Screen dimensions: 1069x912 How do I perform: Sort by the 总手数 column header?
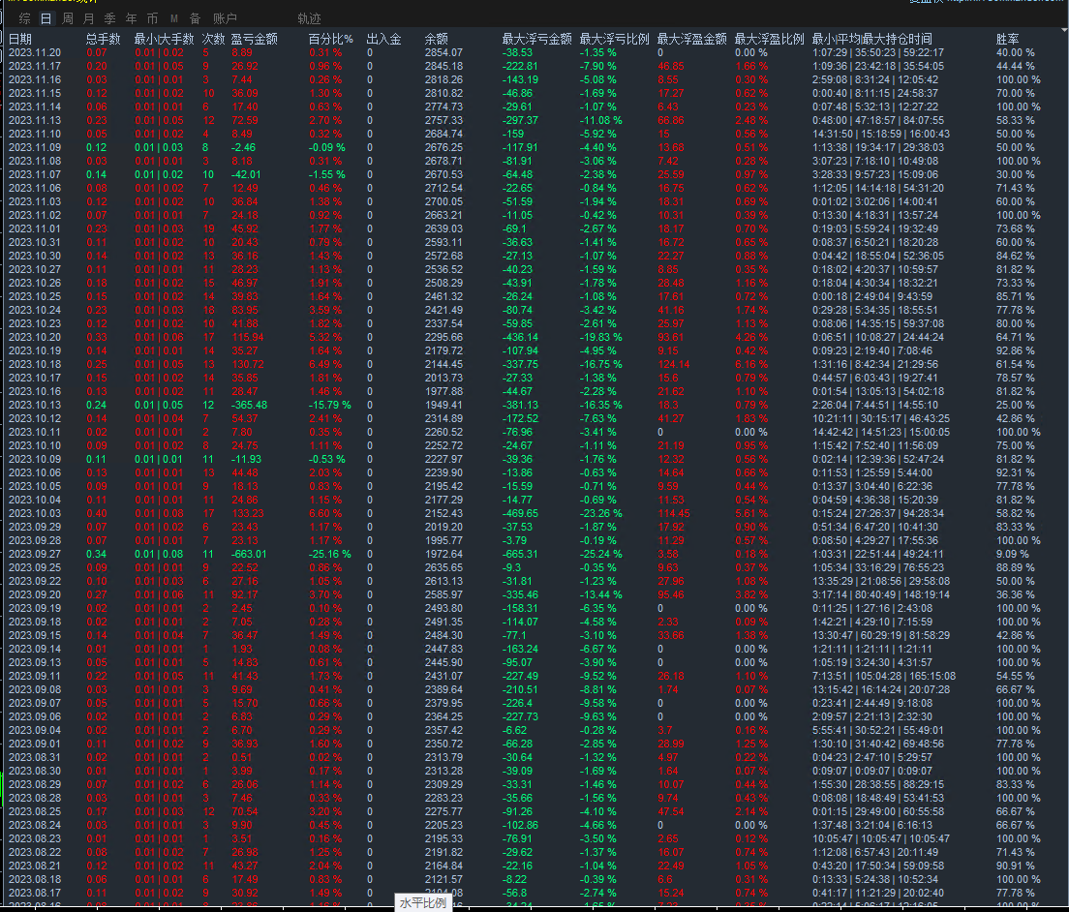tap(103, 39)
